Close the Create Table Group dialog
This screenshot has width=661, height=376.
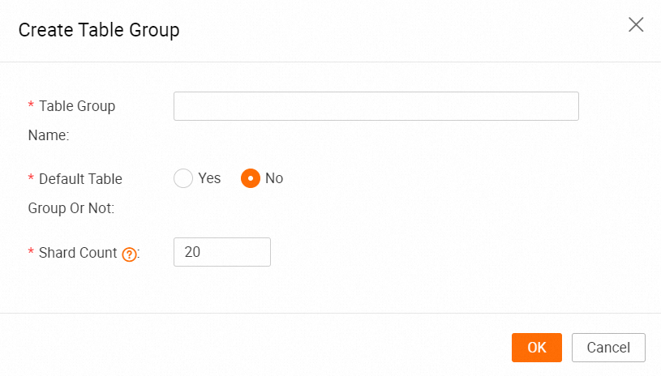tap(636, 24)
